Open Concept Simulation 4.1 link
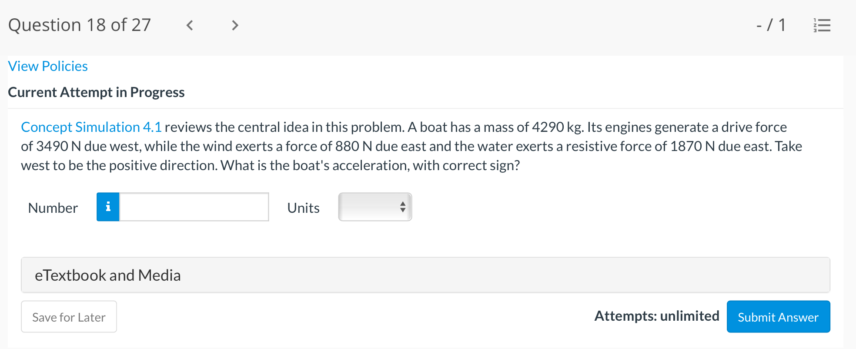The image size is (856, 349). tap(91, 127)
